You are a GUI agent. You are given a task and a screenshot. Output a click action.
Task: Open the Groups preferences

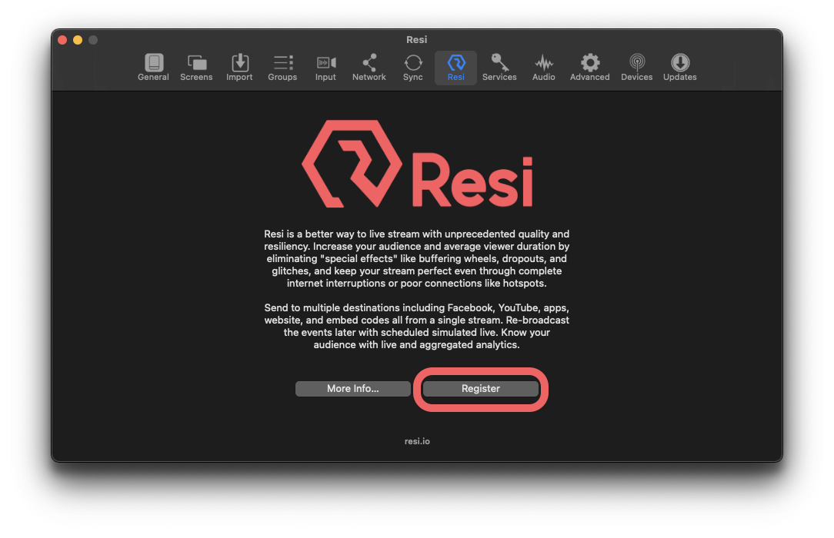(282, 67)
